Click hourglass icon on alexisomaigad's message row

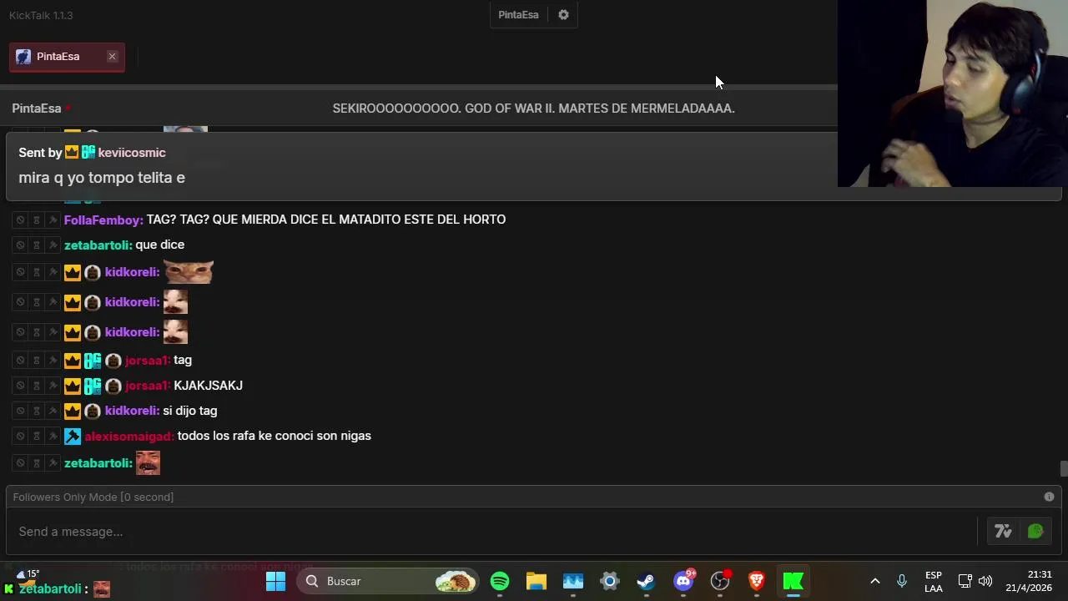pos(37,436)
